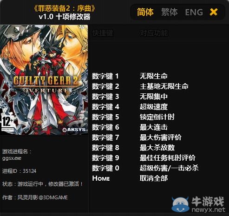
Task: Click the 牛游戏 cow mascot logo
Action: click(180, 205)
